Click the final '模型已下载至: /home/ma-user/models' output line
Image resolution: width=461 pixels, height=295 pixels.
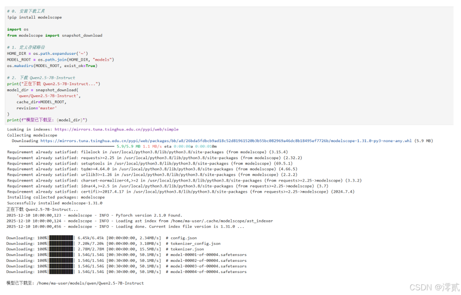point(75,283)
